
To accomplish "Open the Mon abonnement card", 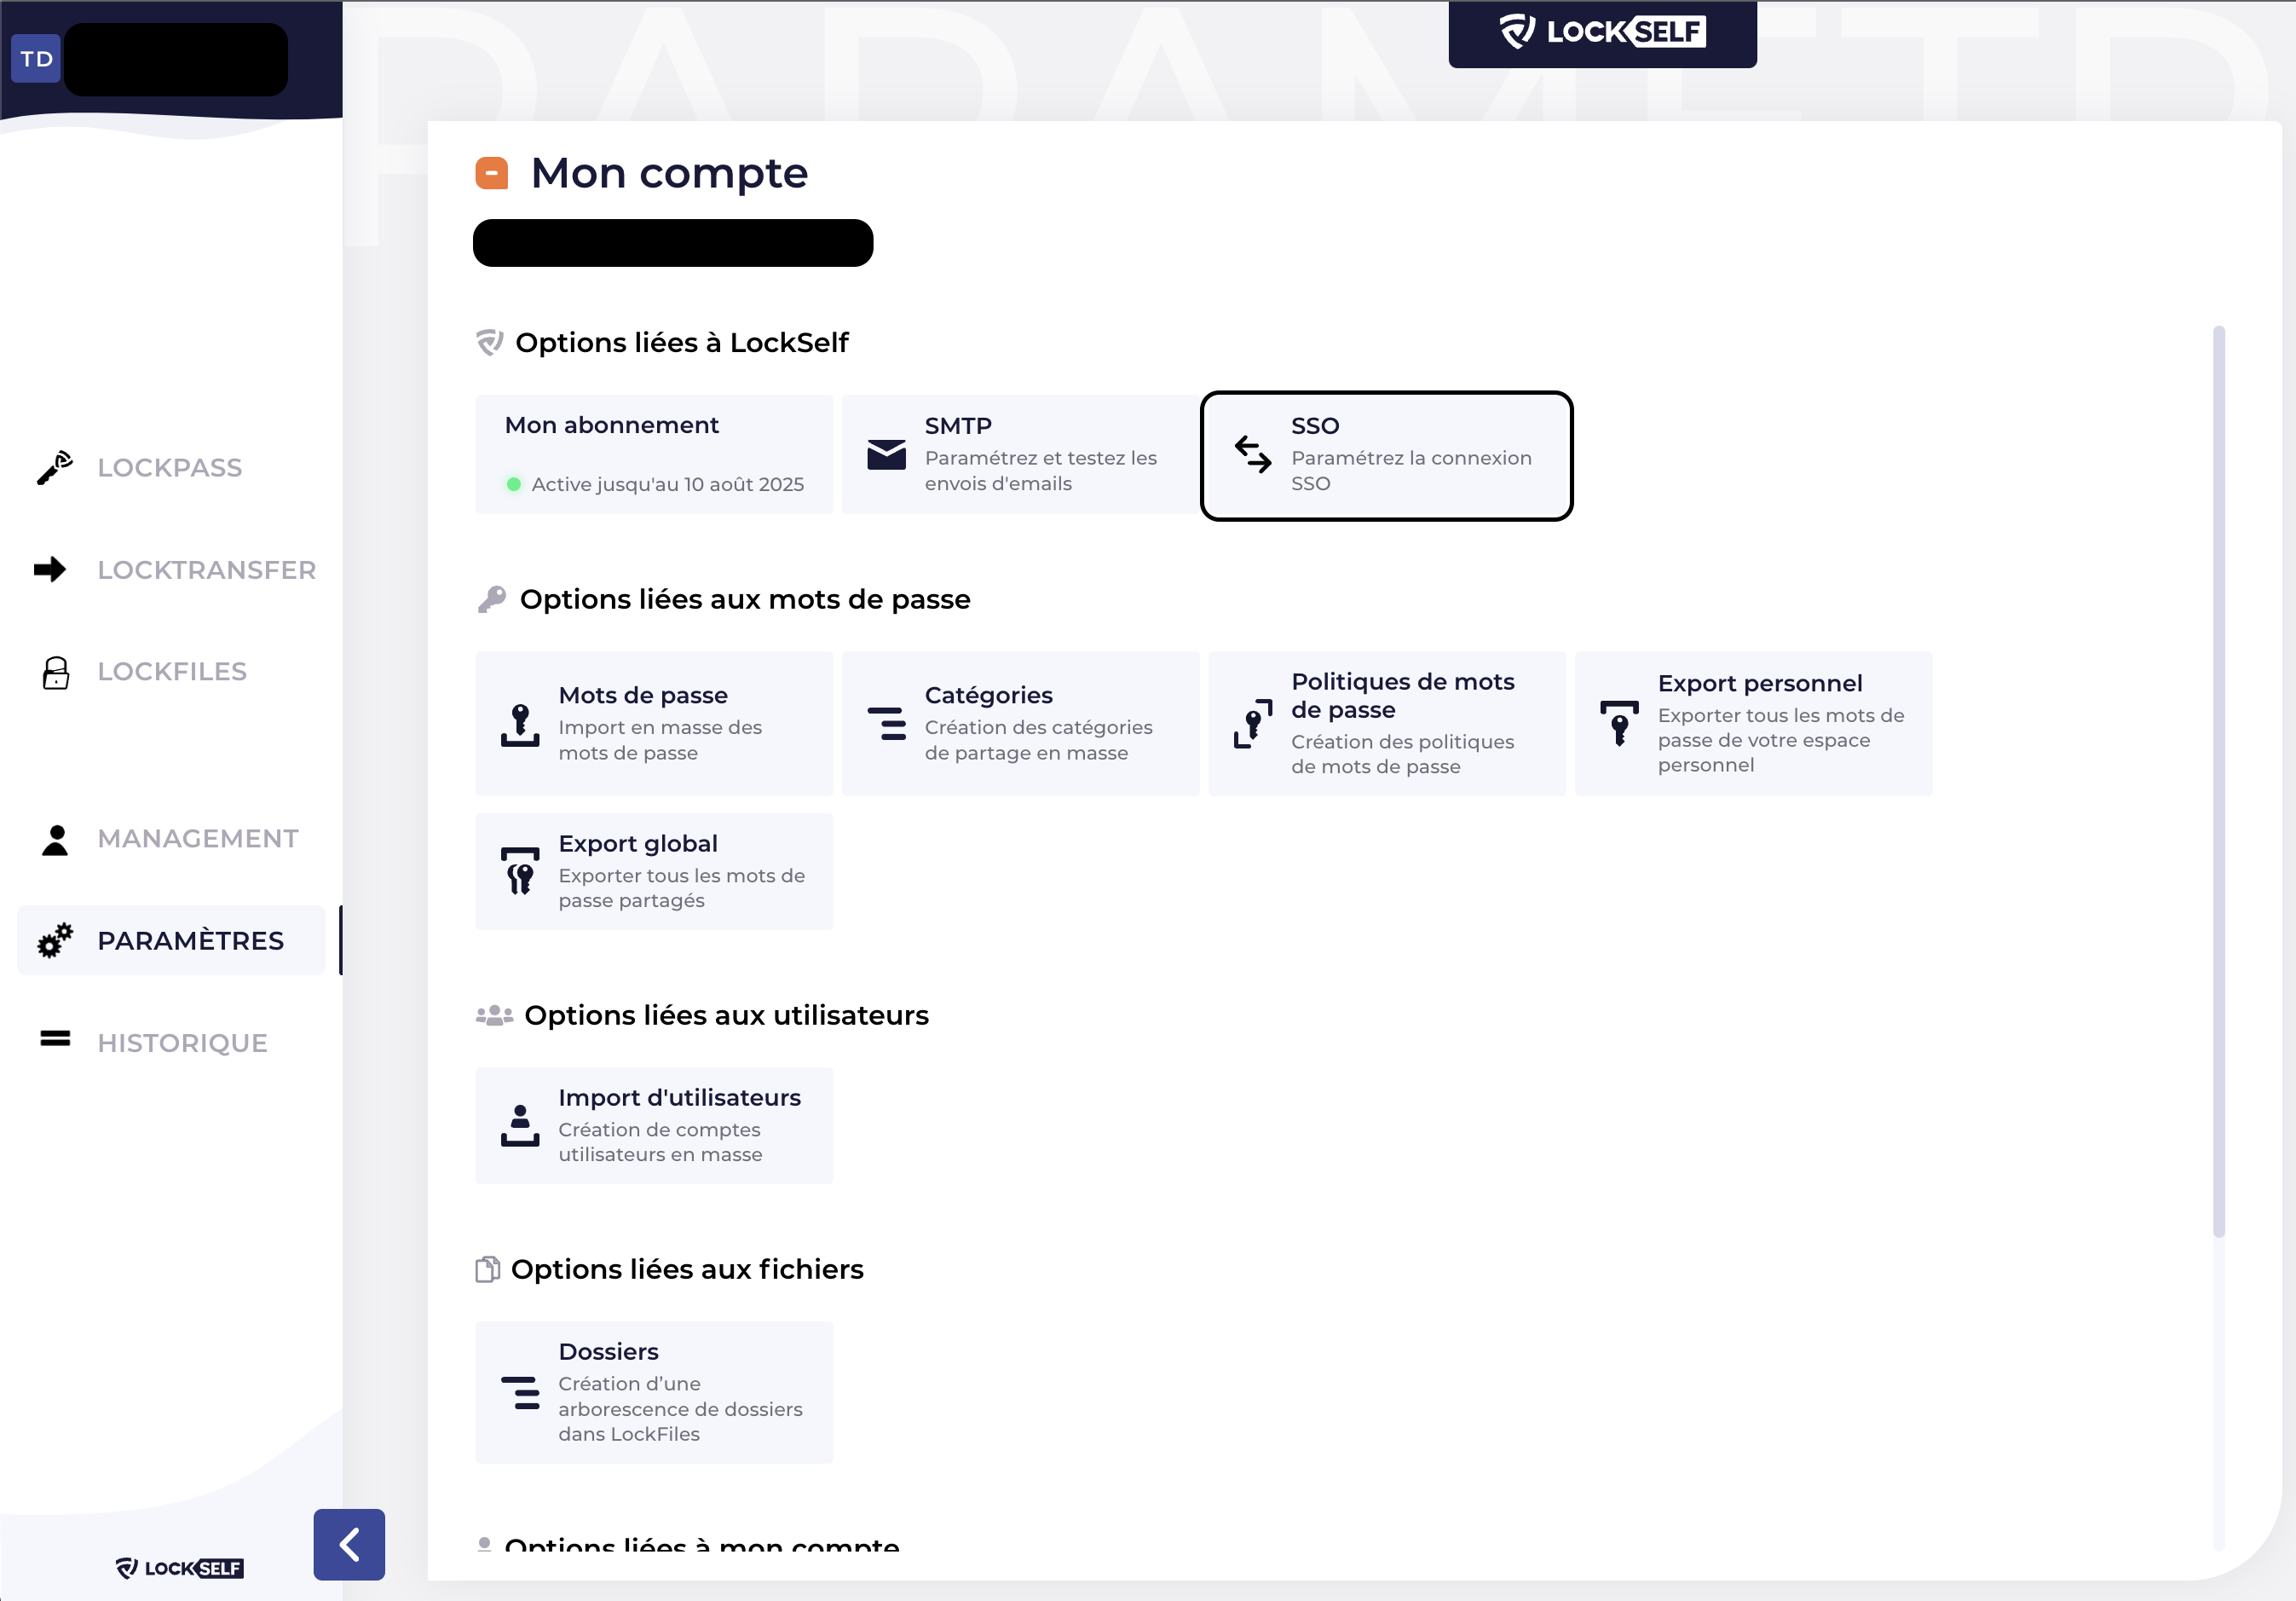I will click(x=654, y=454).
